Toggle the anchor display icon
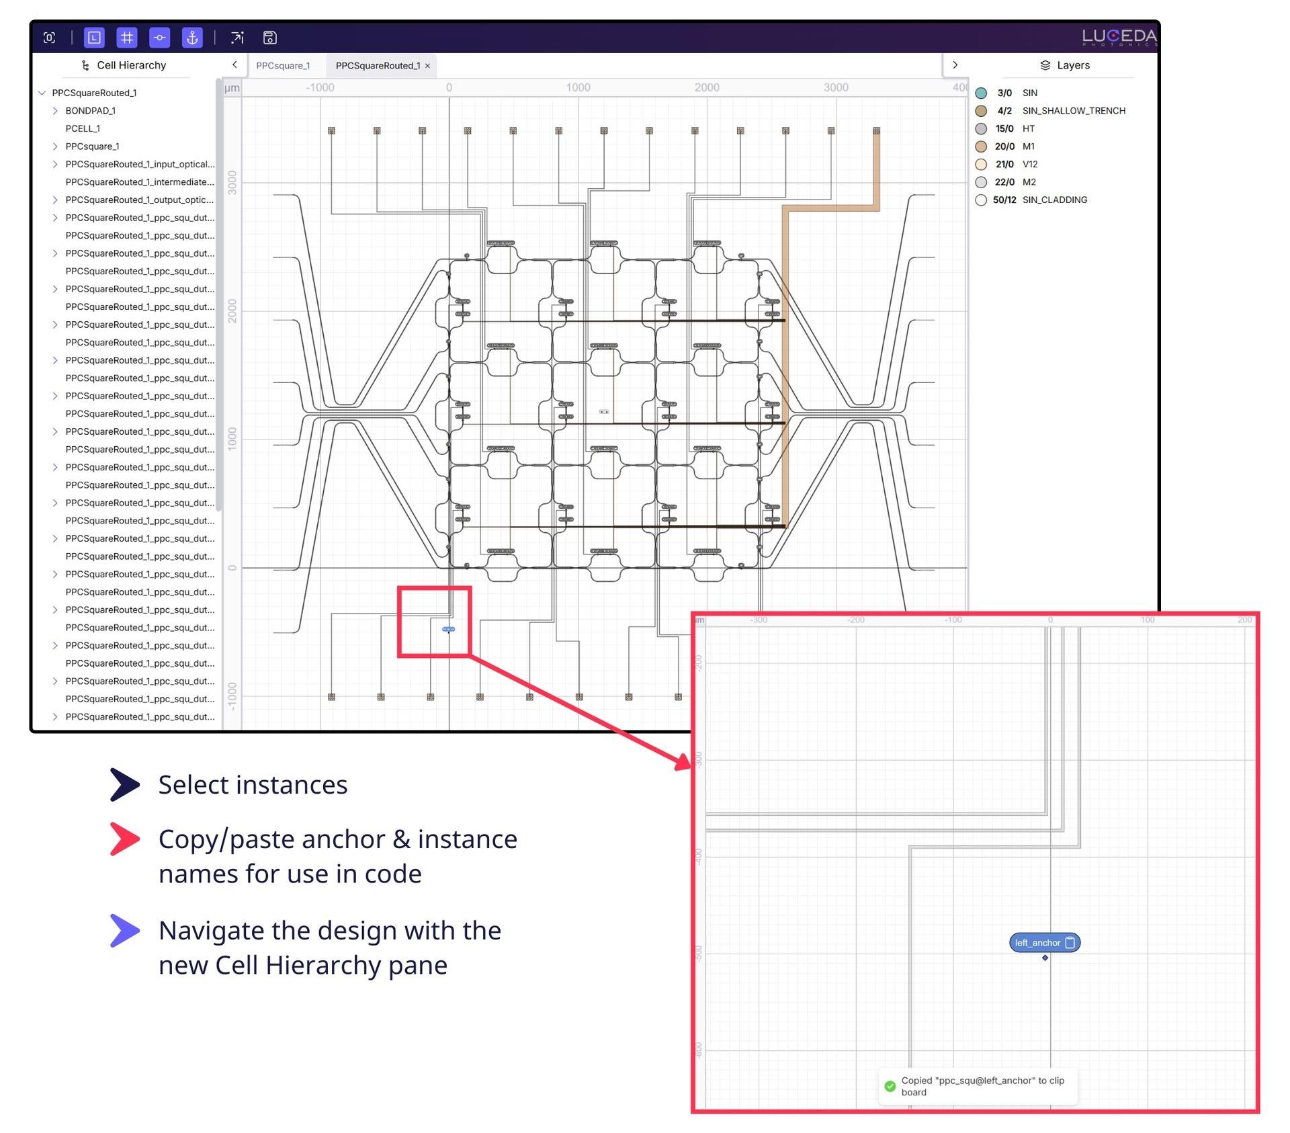The height and width of the screenshot is (1133, 1290). (192, 38)
